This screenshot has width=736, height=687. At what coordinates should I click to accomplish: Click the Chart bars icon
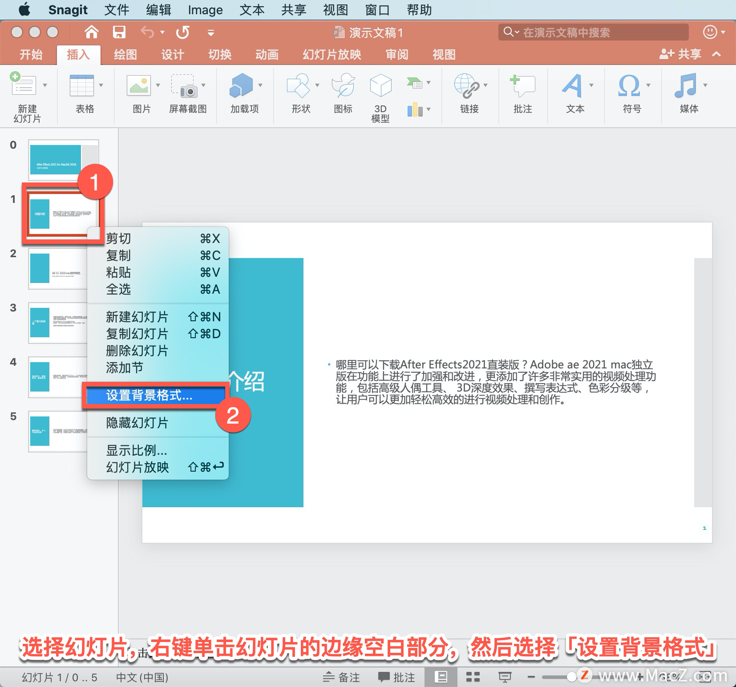tap(415, 109)
